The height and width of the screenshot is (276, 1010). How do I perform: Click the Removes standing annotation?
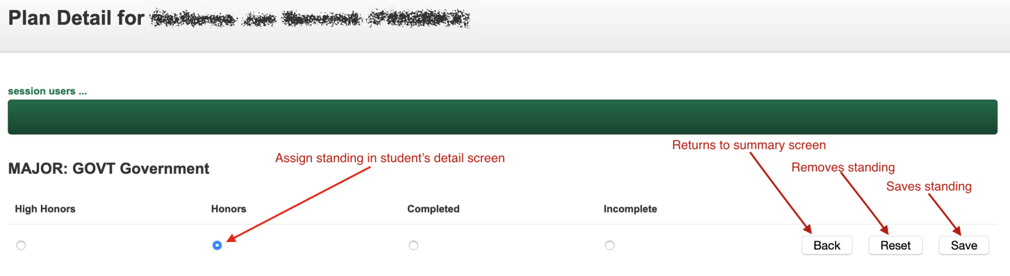[x=843, y=167]
